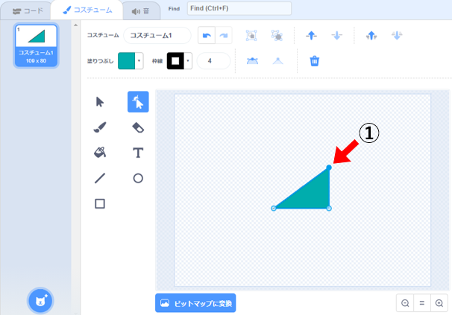Activate the Rectangle tool
The width and height of the screenshot is (452, 315).
tap(100, 203)
